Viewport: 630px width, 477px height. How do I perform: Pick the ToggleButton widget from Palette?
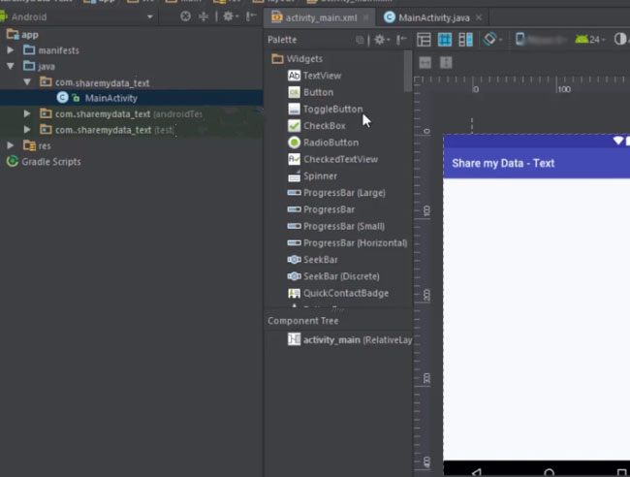point(332,110)
